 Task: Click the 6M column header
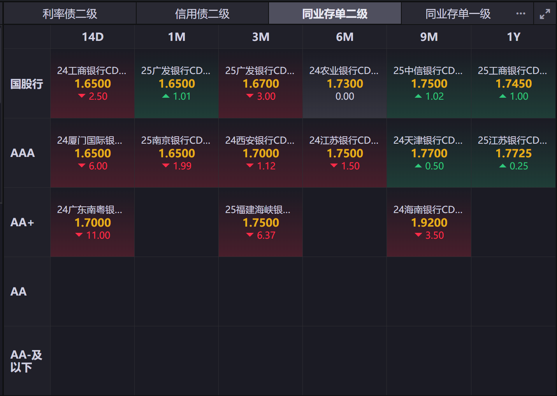tap(345, 37)
